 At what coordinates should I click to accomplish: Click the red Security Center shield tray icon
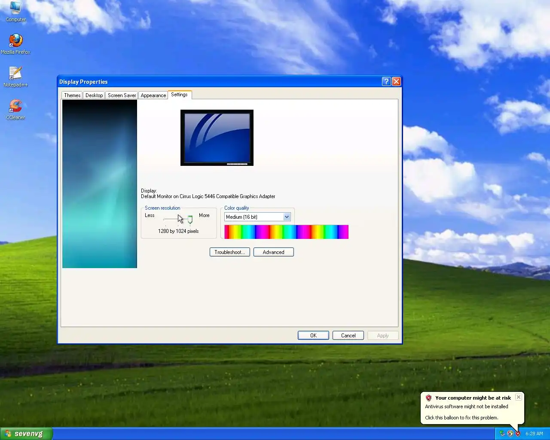[x=518, y=434]
